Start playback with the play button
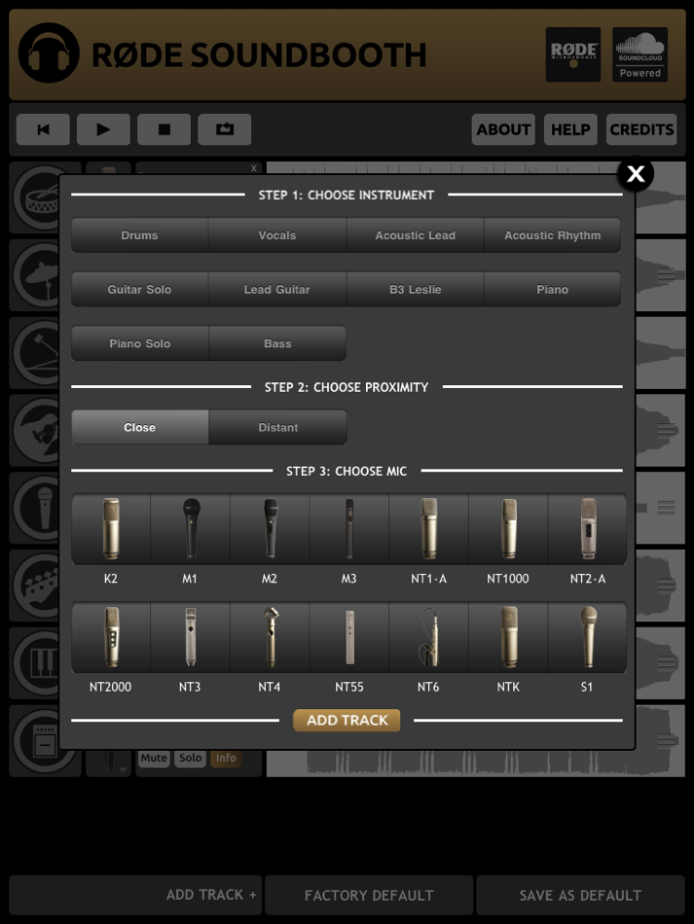The height and width of the screenshot is (924, 694). tap(104, 129)
